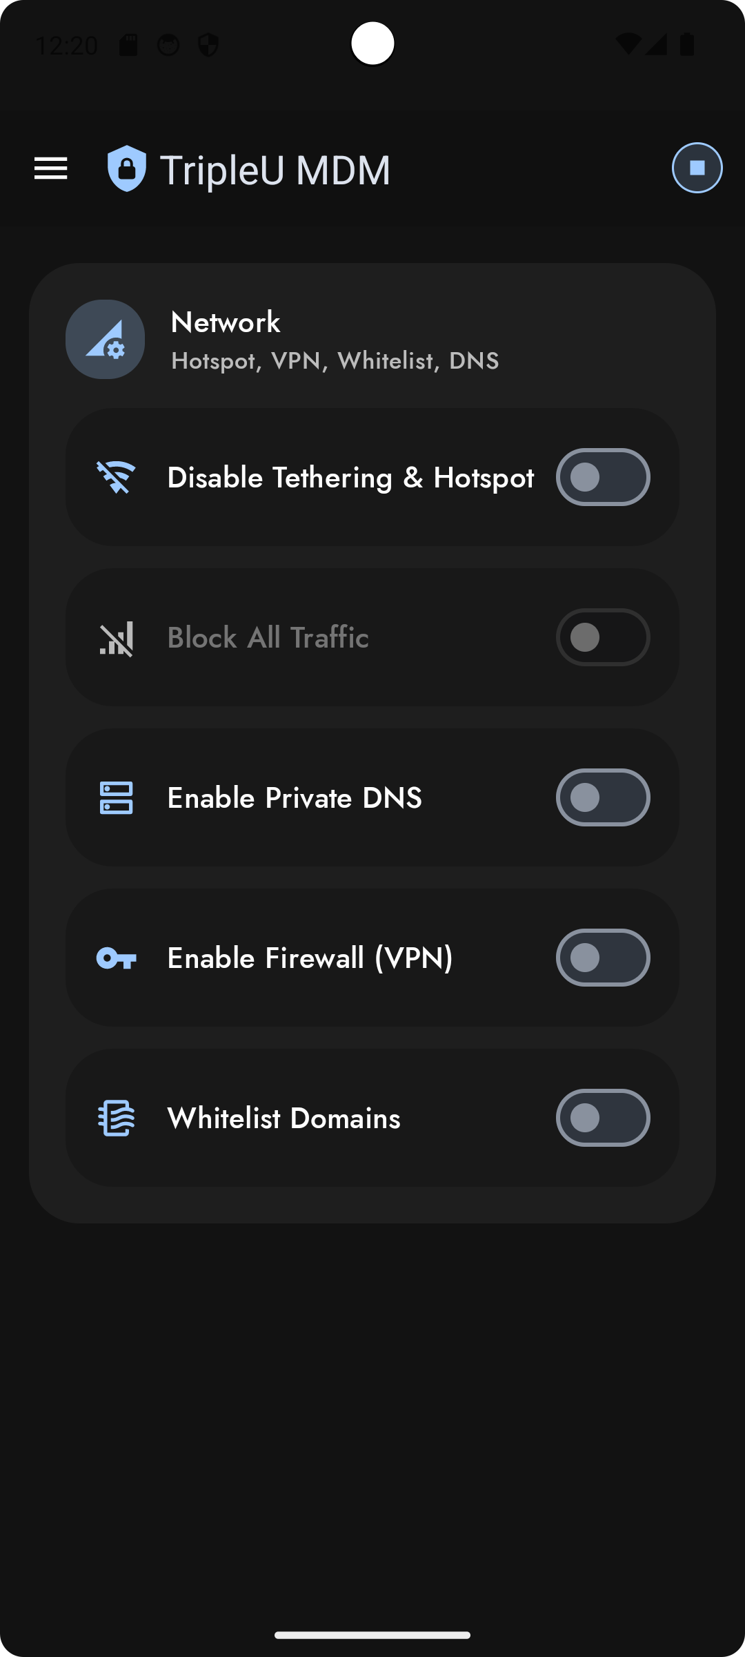The height and width of the screenshot is (1657, 745).
Task: Click the status bar clock showing 12:20
Action: [68, 44]
